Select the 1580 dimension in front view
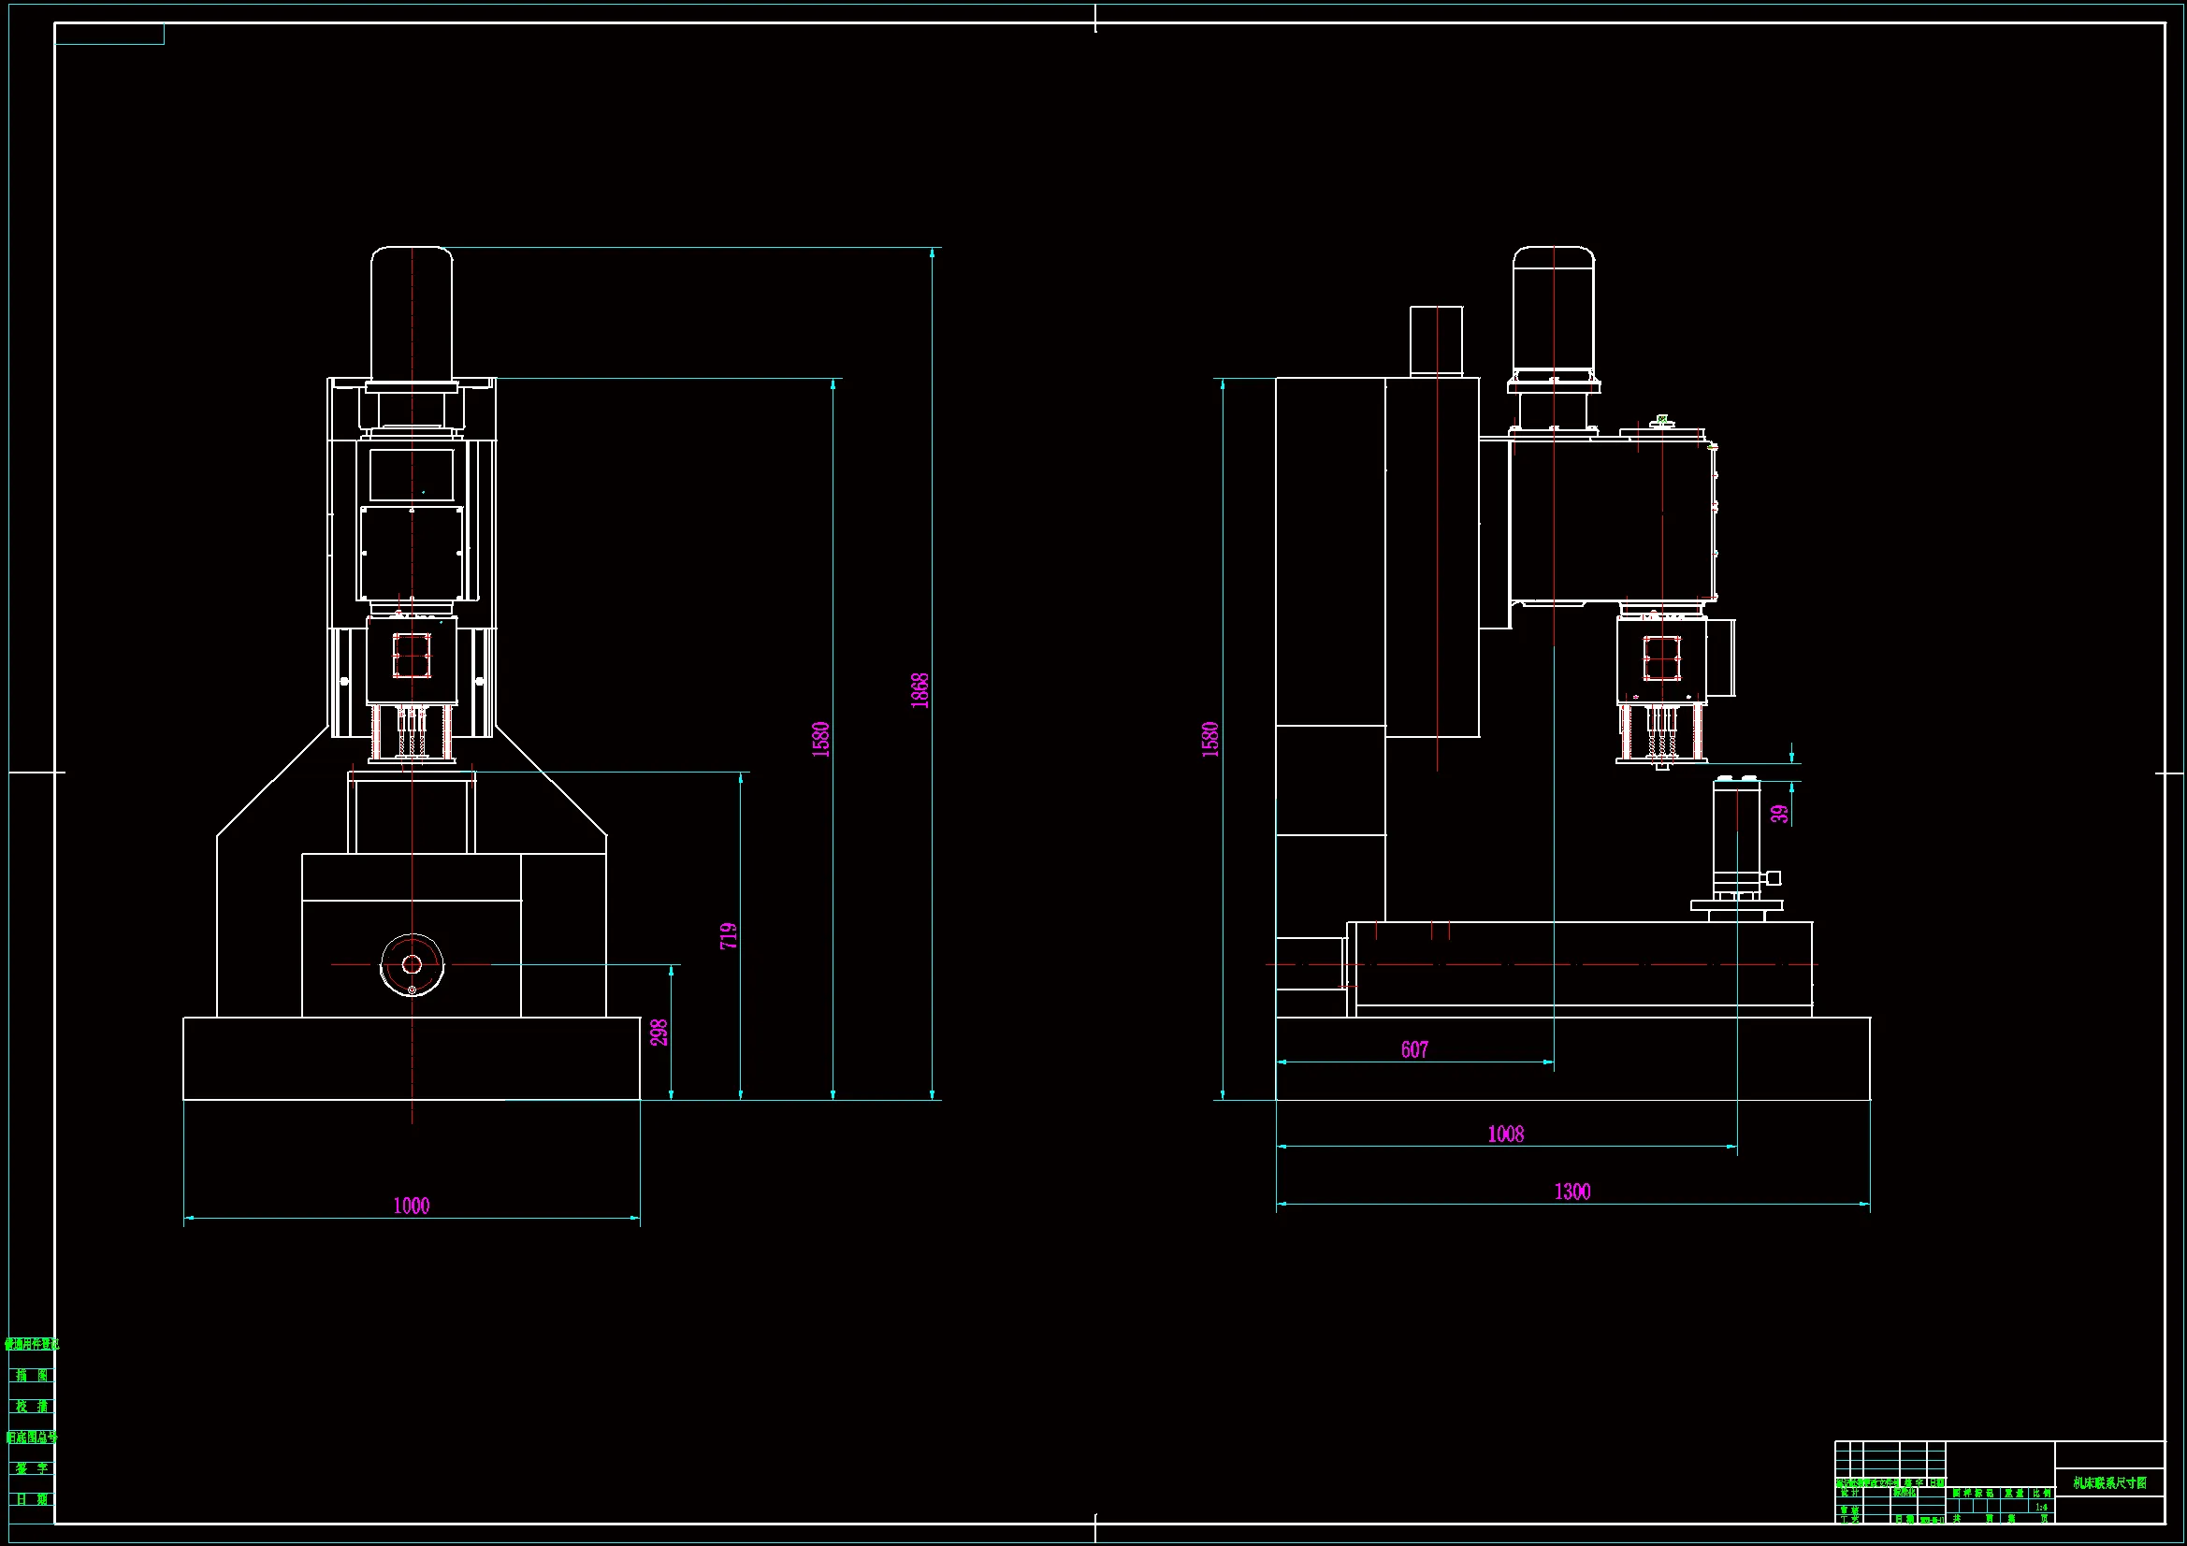The height and width of the screenshot is (1546, 2187). [x=821, y=739]
